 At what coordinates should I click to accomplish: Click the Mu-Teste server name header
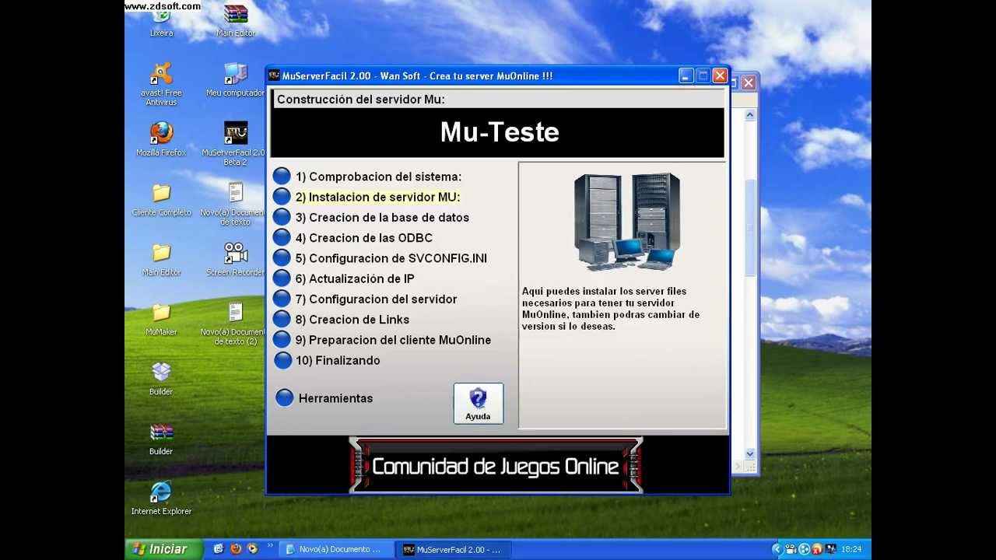click(500, 132)
